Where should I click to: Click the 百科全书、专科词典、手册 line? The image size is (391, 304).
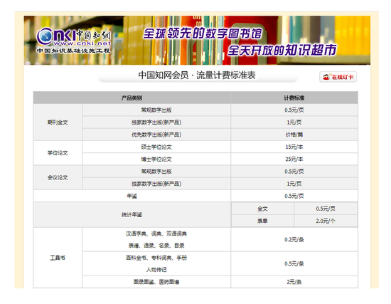(156, 258)
